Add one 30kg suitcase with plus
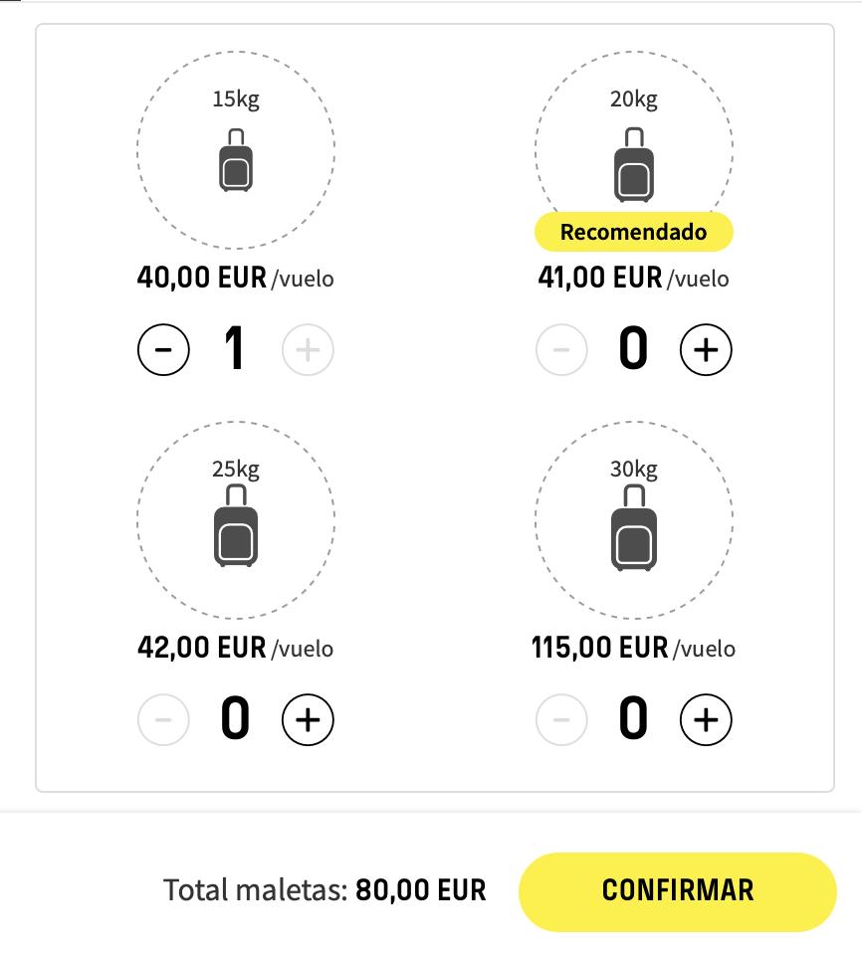The width and height of the screenshot is (862, 957). [x=706, y=719]
